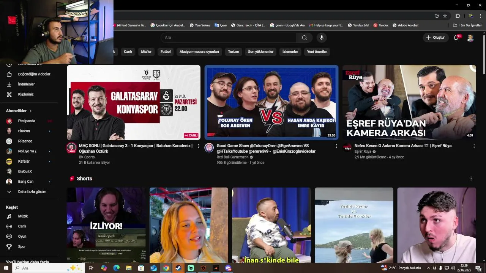Open Yandex.Bilet bookmark

click(358, 25)
